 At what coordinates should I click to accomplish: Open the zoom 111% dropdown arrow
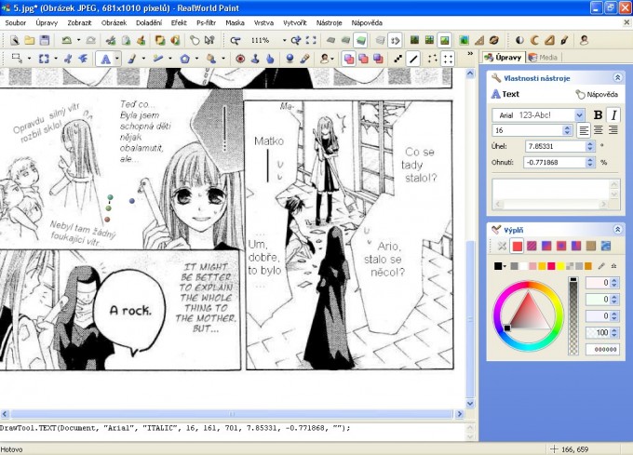284,40
